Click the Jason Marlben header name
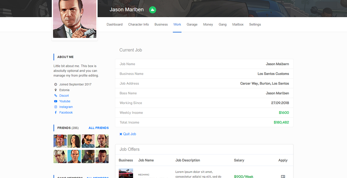 tap(127, 10)
